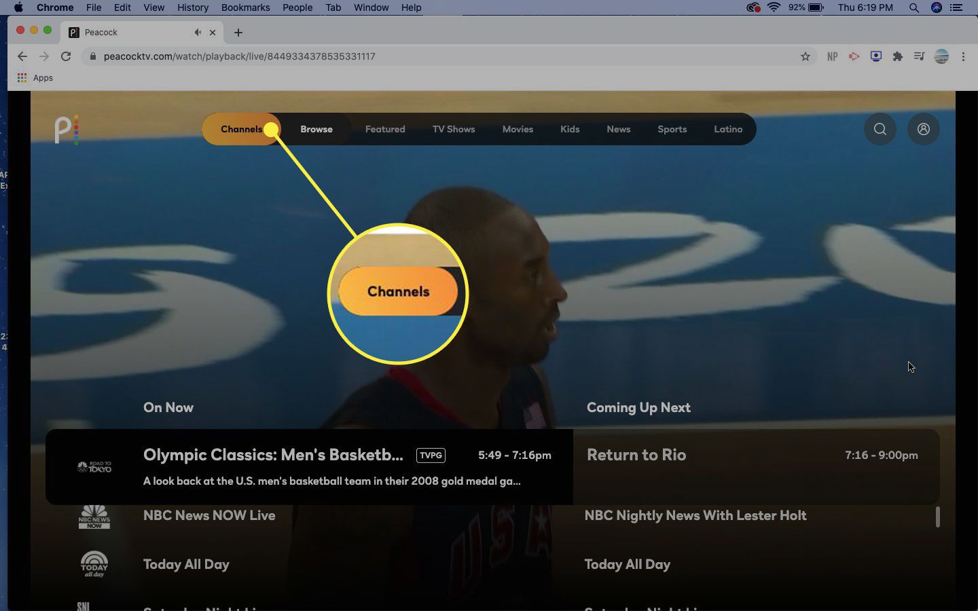Click the NP extension icon

coord(832,56)
